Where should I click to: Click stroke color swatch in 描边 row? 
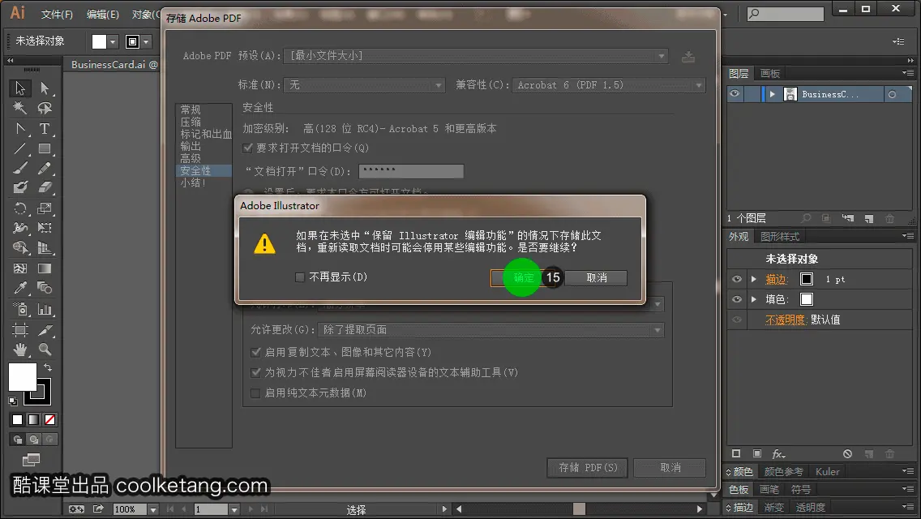tap(807, 279)
